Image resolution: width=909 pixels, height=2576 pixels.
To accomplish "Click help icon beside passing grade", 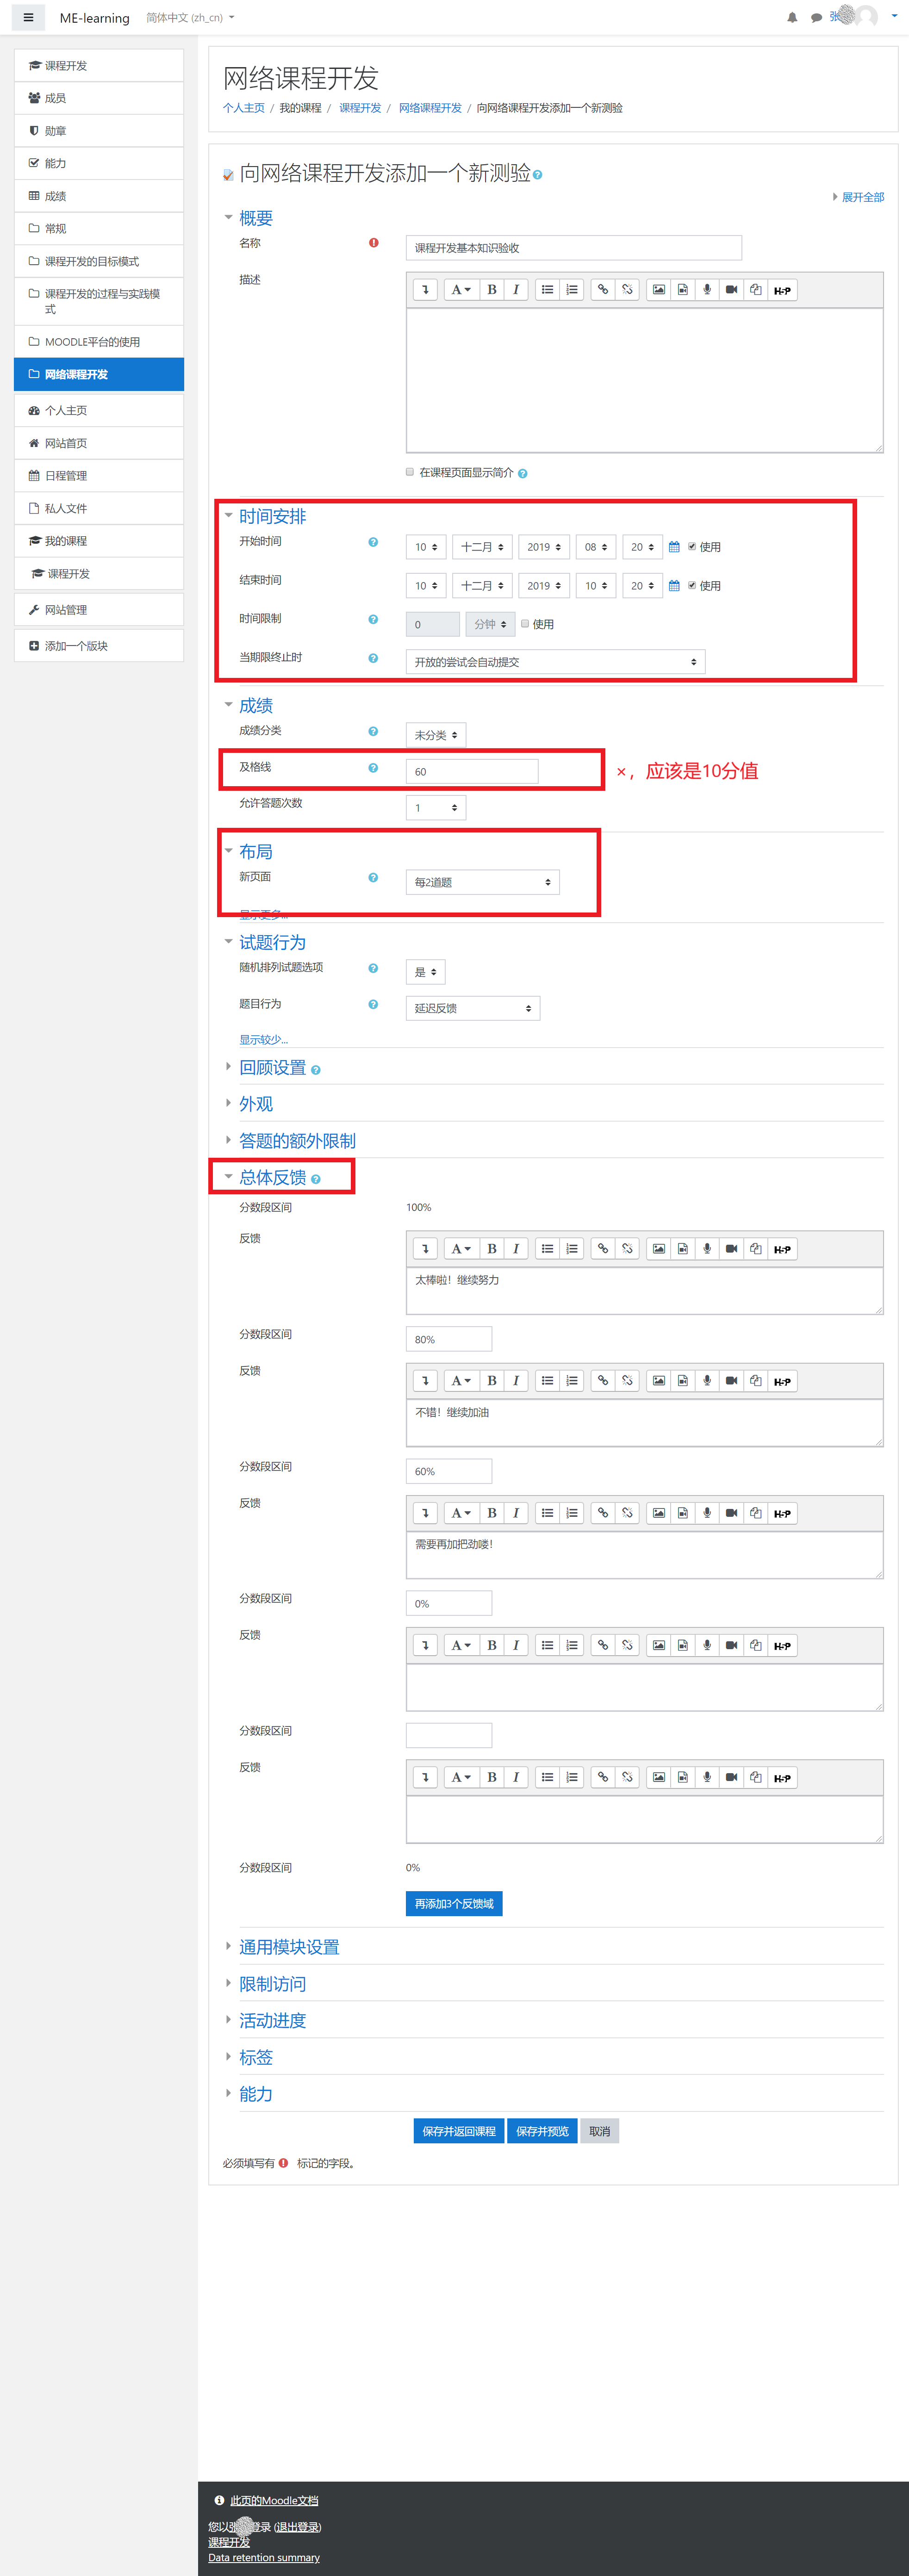I will (373, 768).
